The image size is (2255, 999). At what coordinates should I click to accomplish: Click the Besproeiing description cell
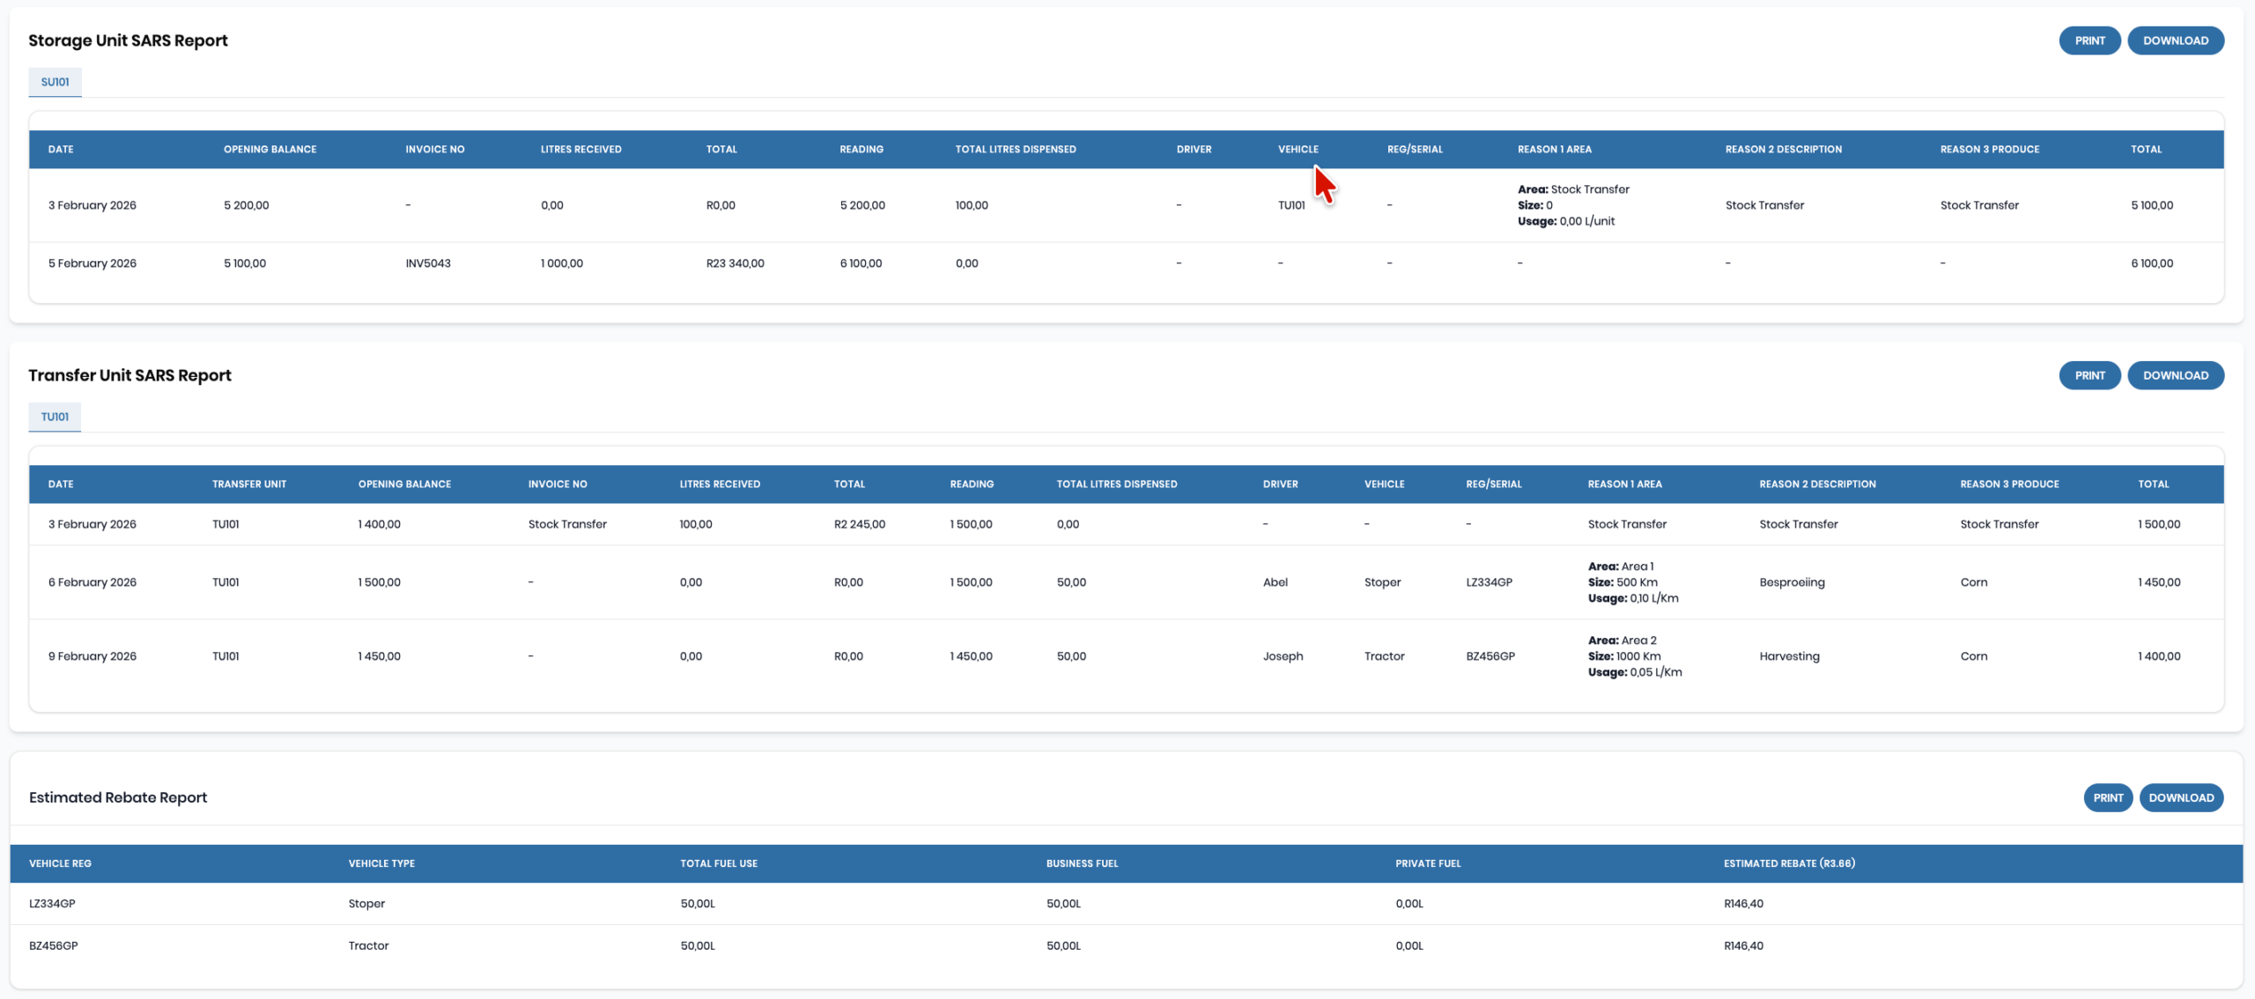1792,582
